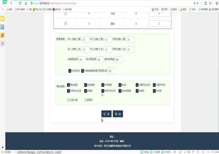Open the Weibo icon in left sidebar

(2, 35)
